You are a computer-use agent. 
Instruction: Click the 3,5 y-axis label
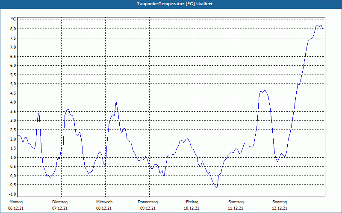(x=13, y=112)
